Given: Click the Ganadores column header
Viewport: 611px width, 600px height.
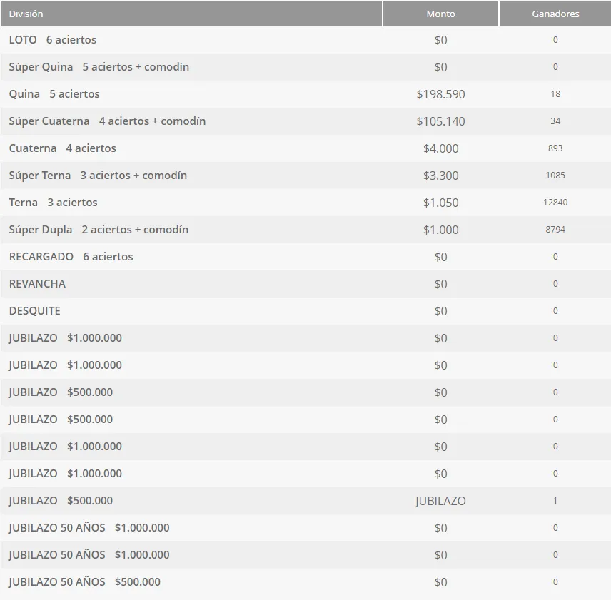Looking at the screenshot, I should coord(555,14).
